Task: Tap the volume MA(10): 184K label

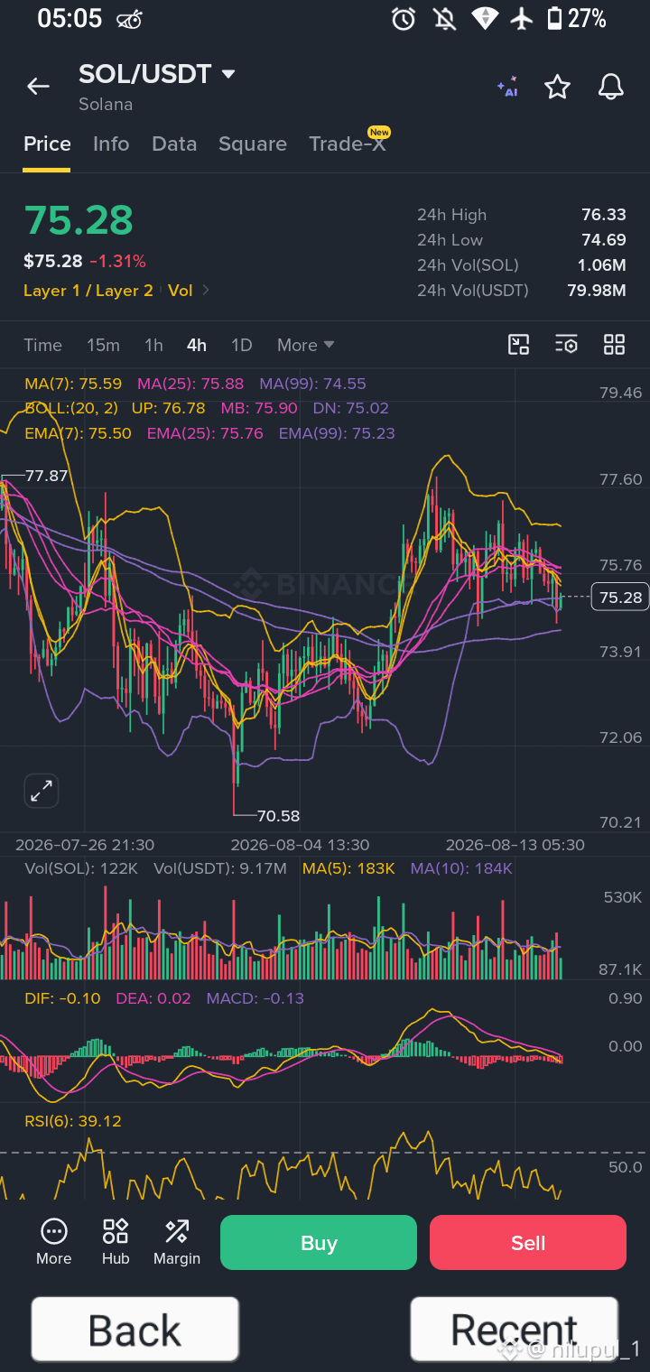Action: (x=461, y=868)
